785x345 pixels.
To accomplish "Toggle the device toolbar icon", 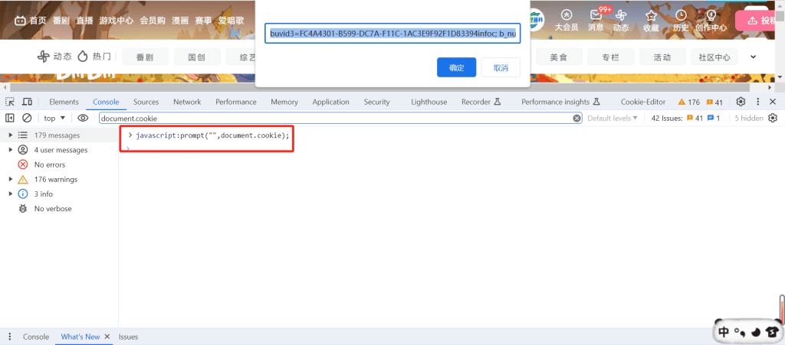I will tap(27, 102).
